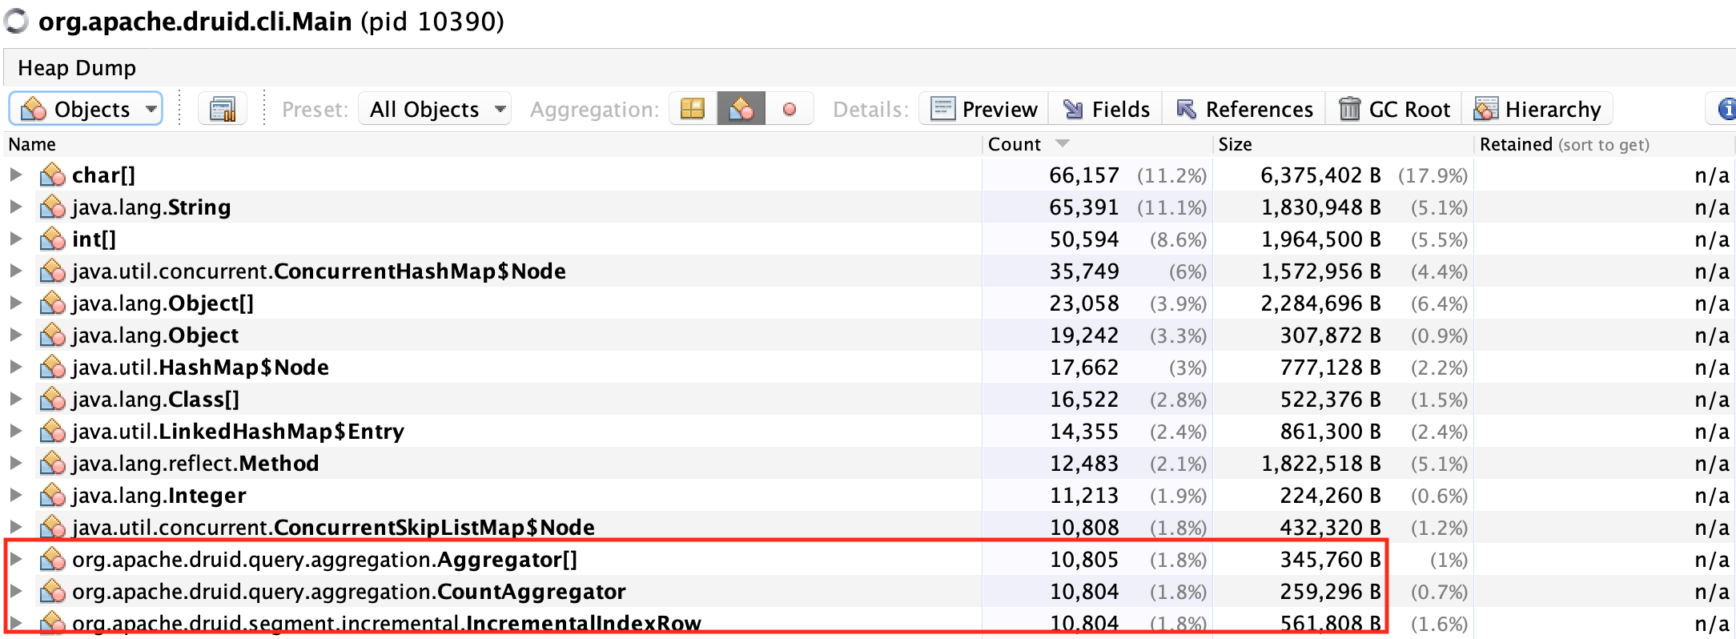Sort by the Size column header

coord(1235,144)
